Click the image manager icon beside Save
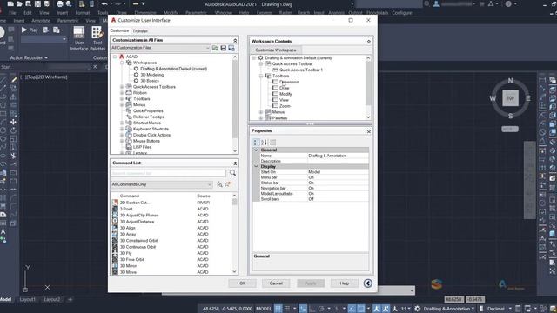 [x=232, y=48]
